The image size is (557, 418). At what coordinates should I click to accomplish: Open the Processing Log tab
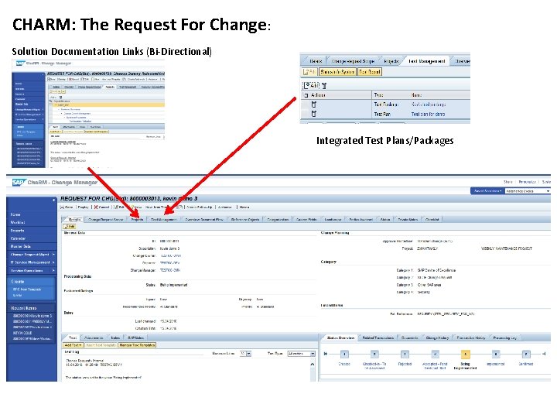[x=504, y=337]
